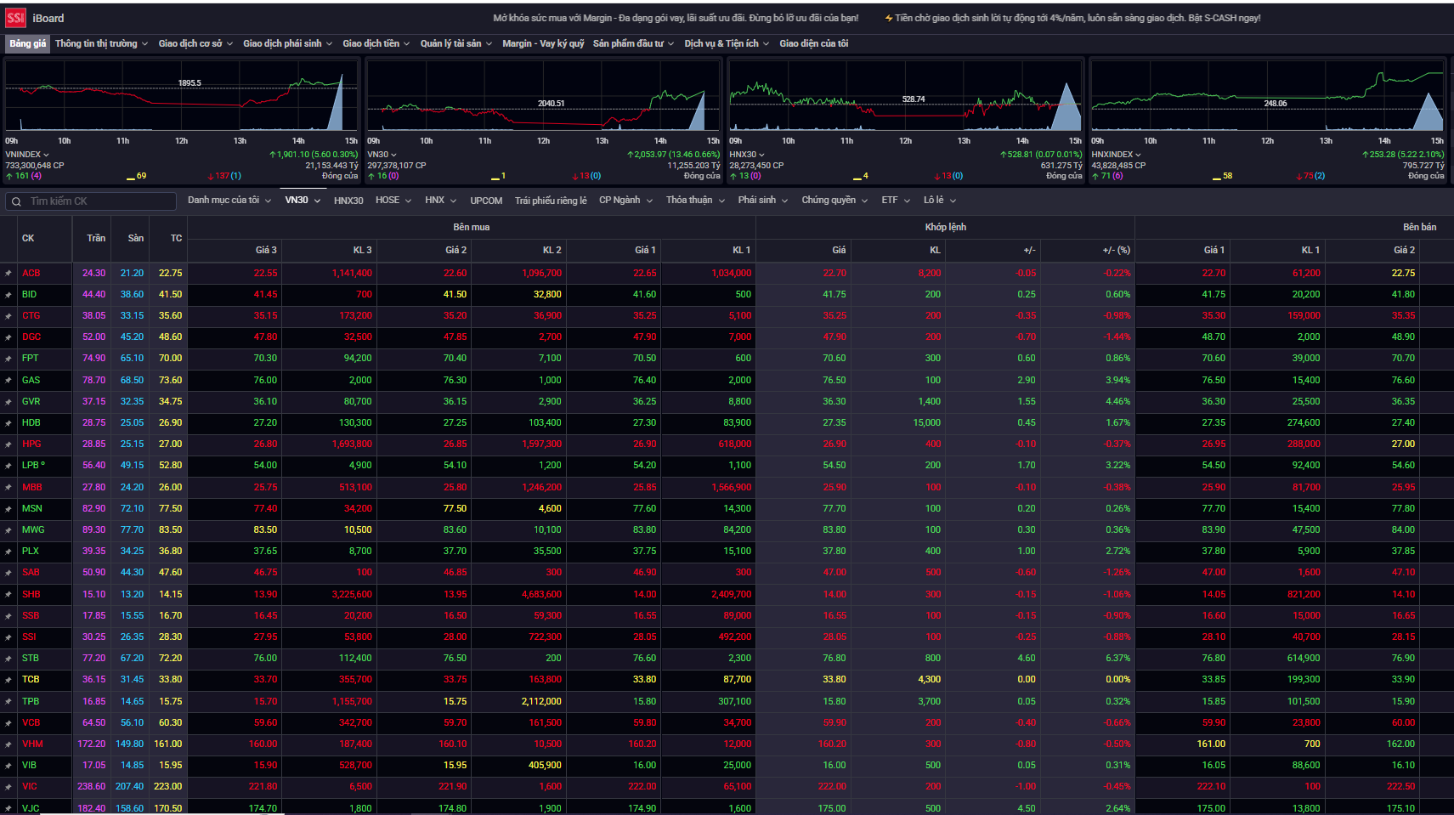Open the VNINDEX chart index selector
The height and width of the screenshot is (815, 1454).
pos(27,155)
